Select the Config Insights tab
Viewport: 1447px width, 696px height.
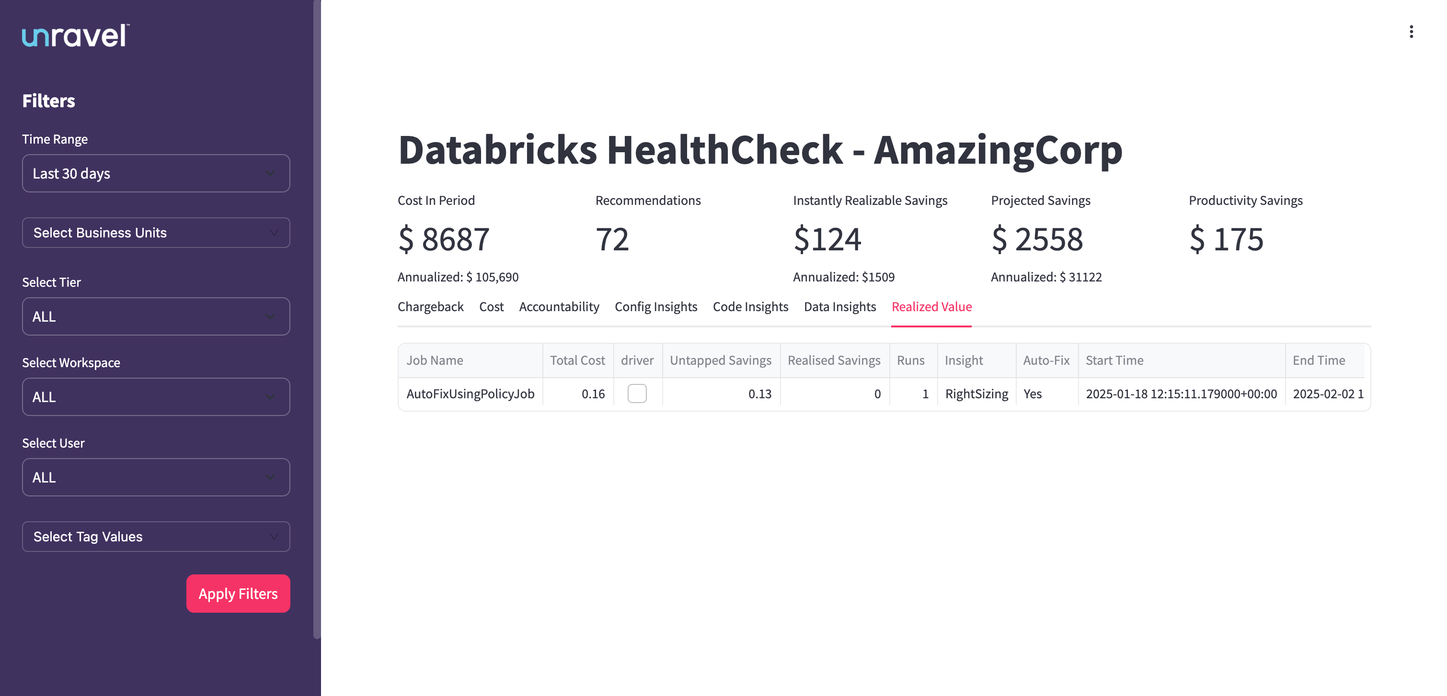pos(655,307)
